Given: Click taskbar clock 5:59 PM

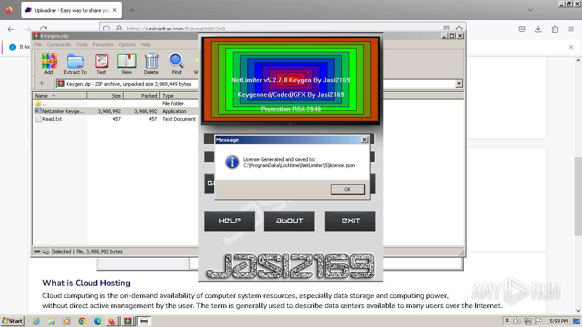Looking at the screenshot, I should point(558,321).
